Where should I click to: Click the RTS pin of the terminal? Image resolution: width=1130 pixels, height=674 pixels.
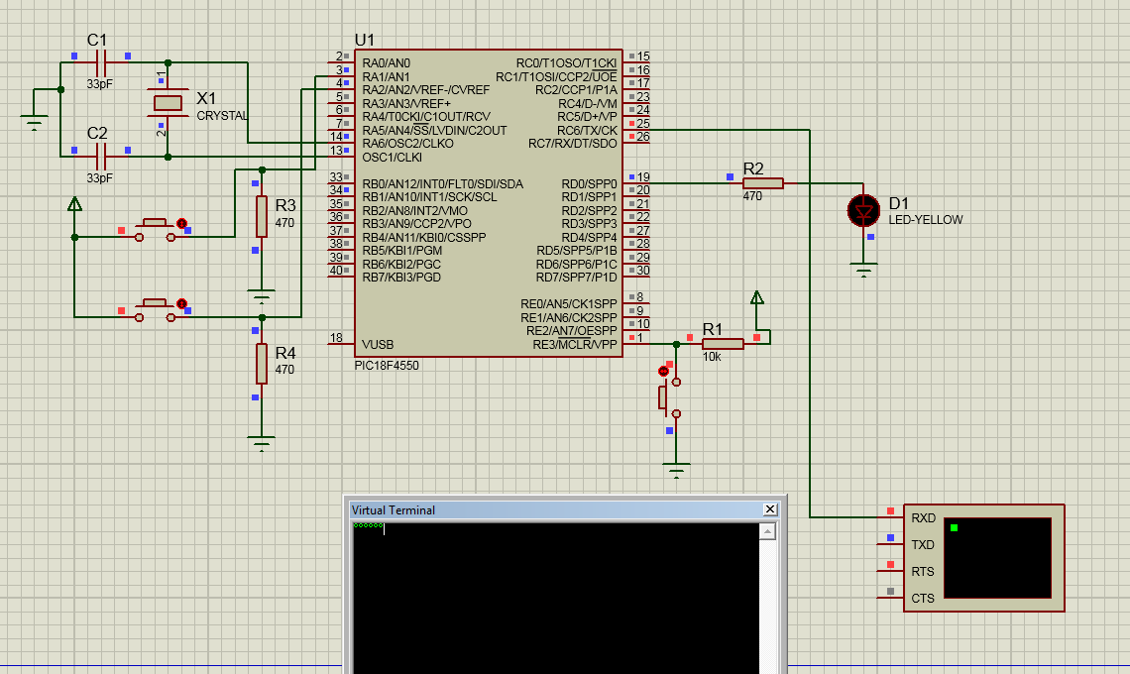point(890,571)
